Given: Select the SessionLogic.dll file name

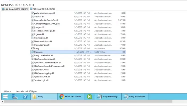Looking at the screenshot, I should [x=41, y=80].
